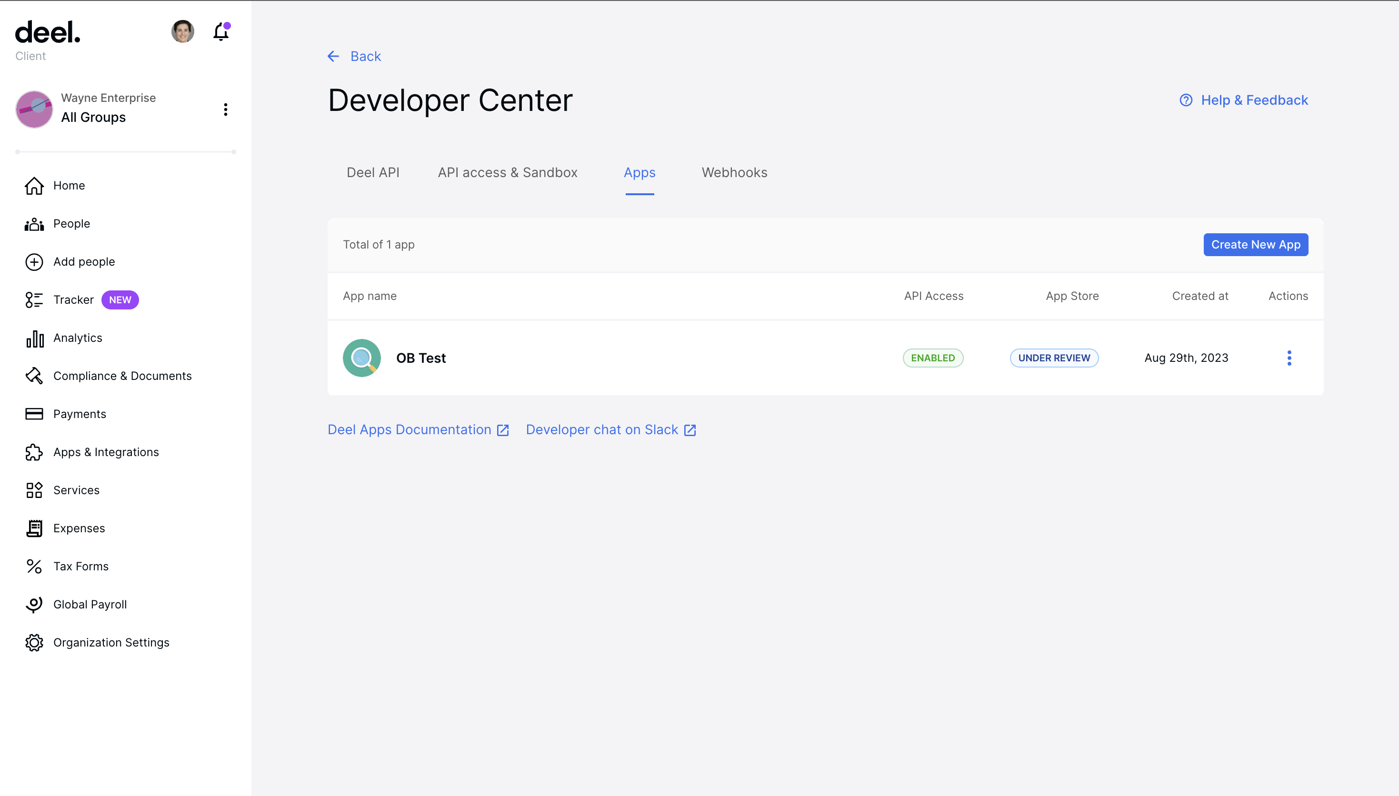Viewport: 1399px width, 796px height.
Task: Select the Apps tab
Action: pyautogui.click(x=640, y=173)
